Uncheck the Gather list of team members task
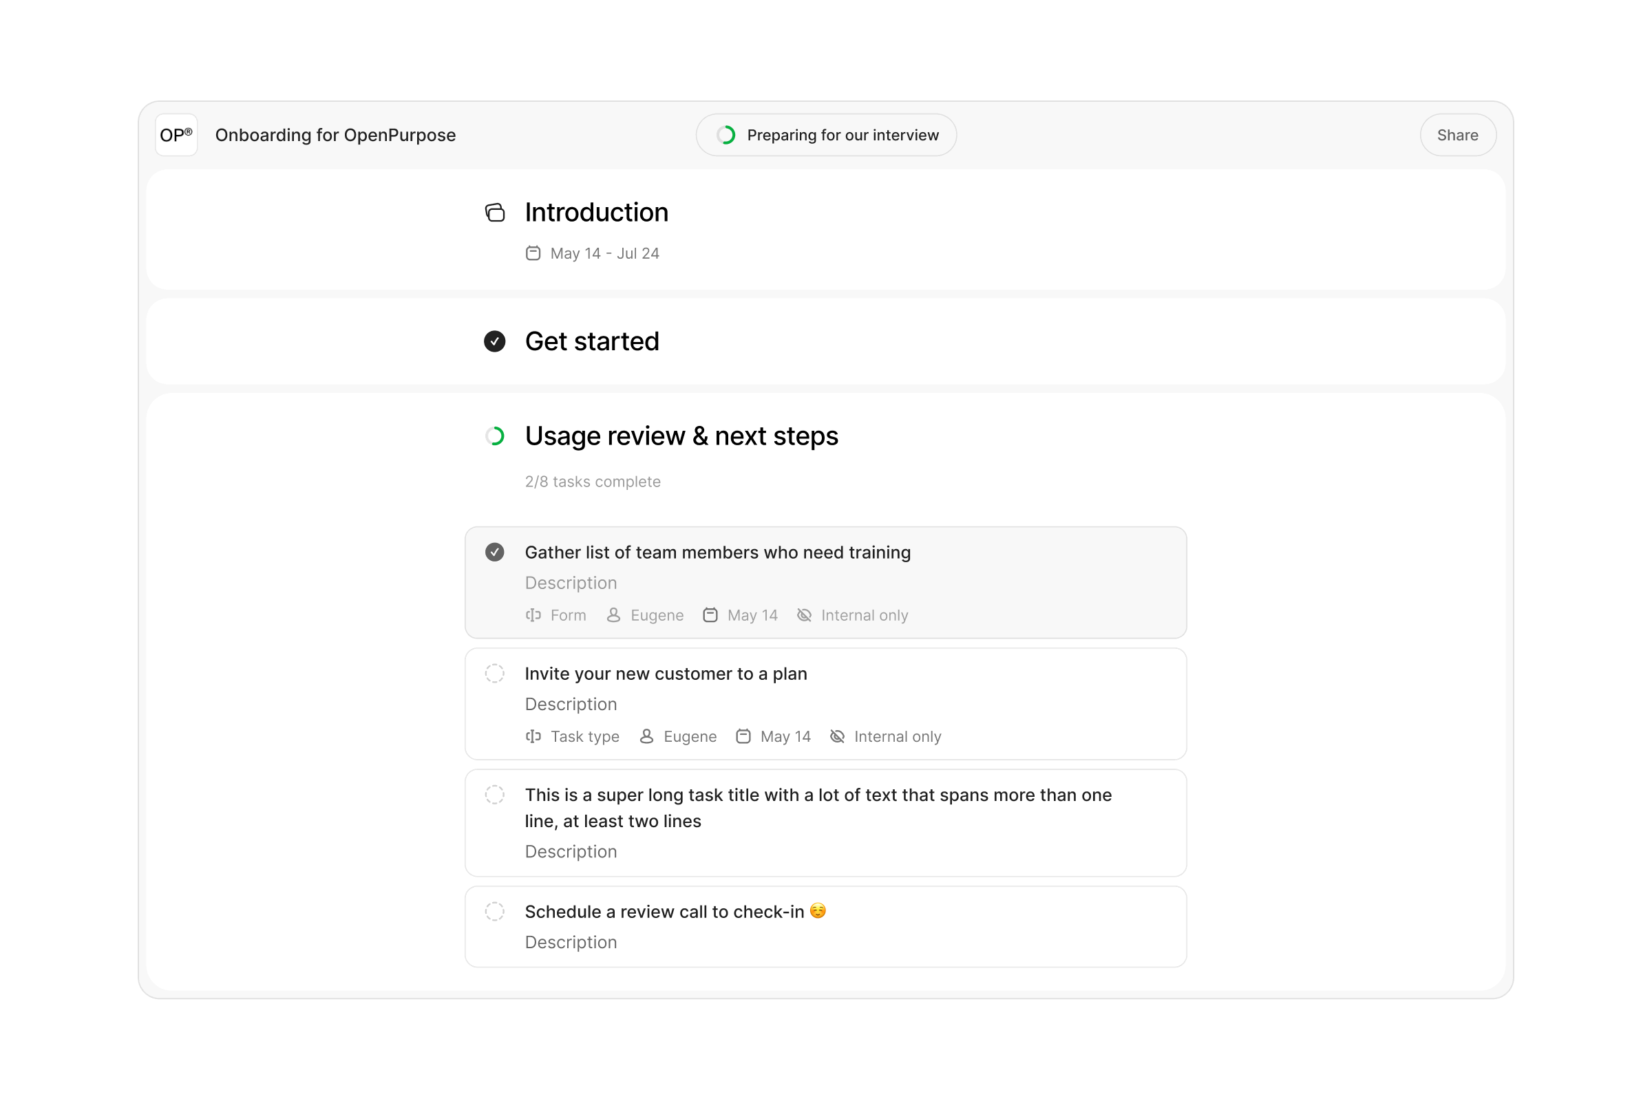The height and width of the screenshot is (1101, 1652). coord(494,553)
